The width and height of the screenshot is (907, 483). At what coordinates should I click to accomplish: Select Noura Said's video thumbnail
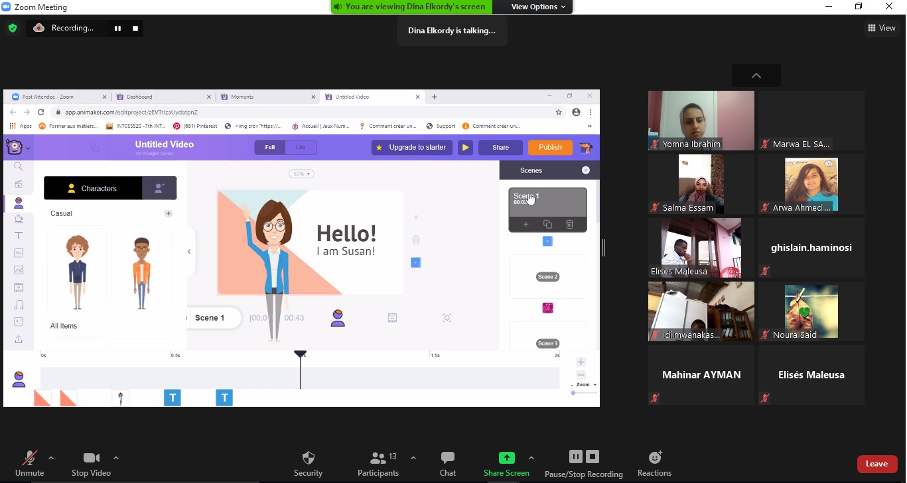[811, 311]
